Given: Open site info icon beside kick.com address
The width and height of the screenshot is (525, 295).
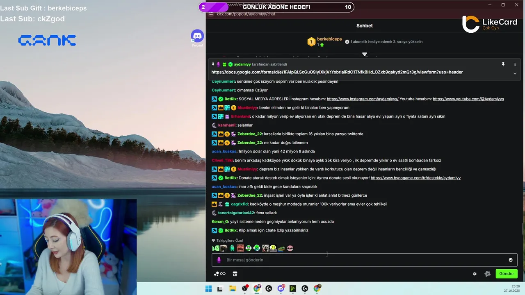Looking at the screenshot, I should [x=211, y=14].
